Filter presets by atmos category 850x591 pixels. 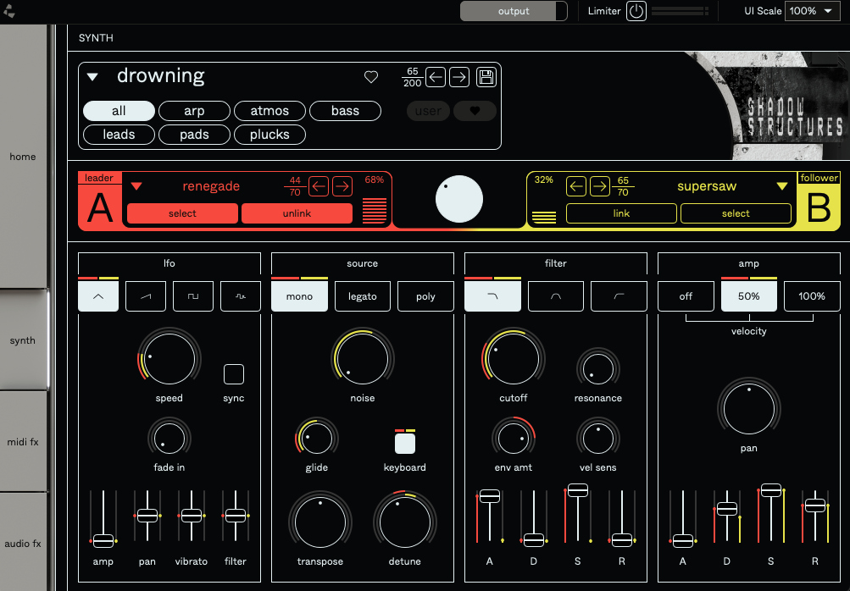pyautogui.click(x=269, y=111)
